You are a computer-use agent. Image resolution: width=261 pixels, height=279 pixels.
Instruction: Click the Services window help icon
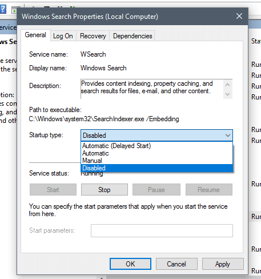(x=3, y=9)
